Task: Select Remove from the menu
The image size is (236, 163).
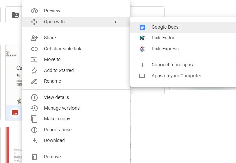Action: pyautogui.click(x=76, y=157)
